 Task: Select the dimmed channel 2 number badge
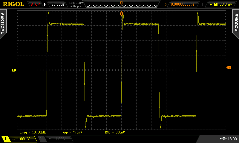[x=41, y=139]
